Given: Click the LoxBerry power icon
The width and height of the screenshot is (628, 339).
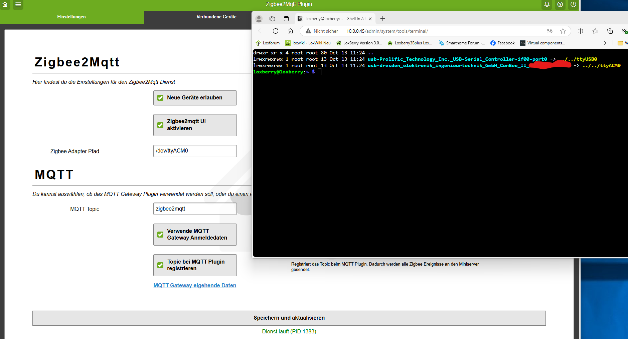Looking at the screenshot, I should (573, 4).
